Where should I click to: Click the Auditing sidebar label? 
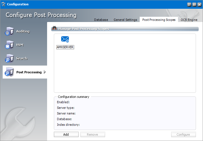coord(23,31)
